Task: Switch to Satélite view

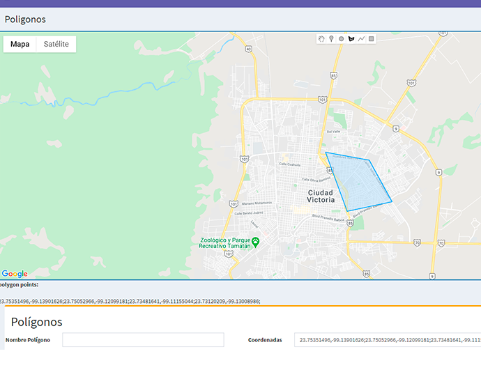Action: [x=56, y=44]
